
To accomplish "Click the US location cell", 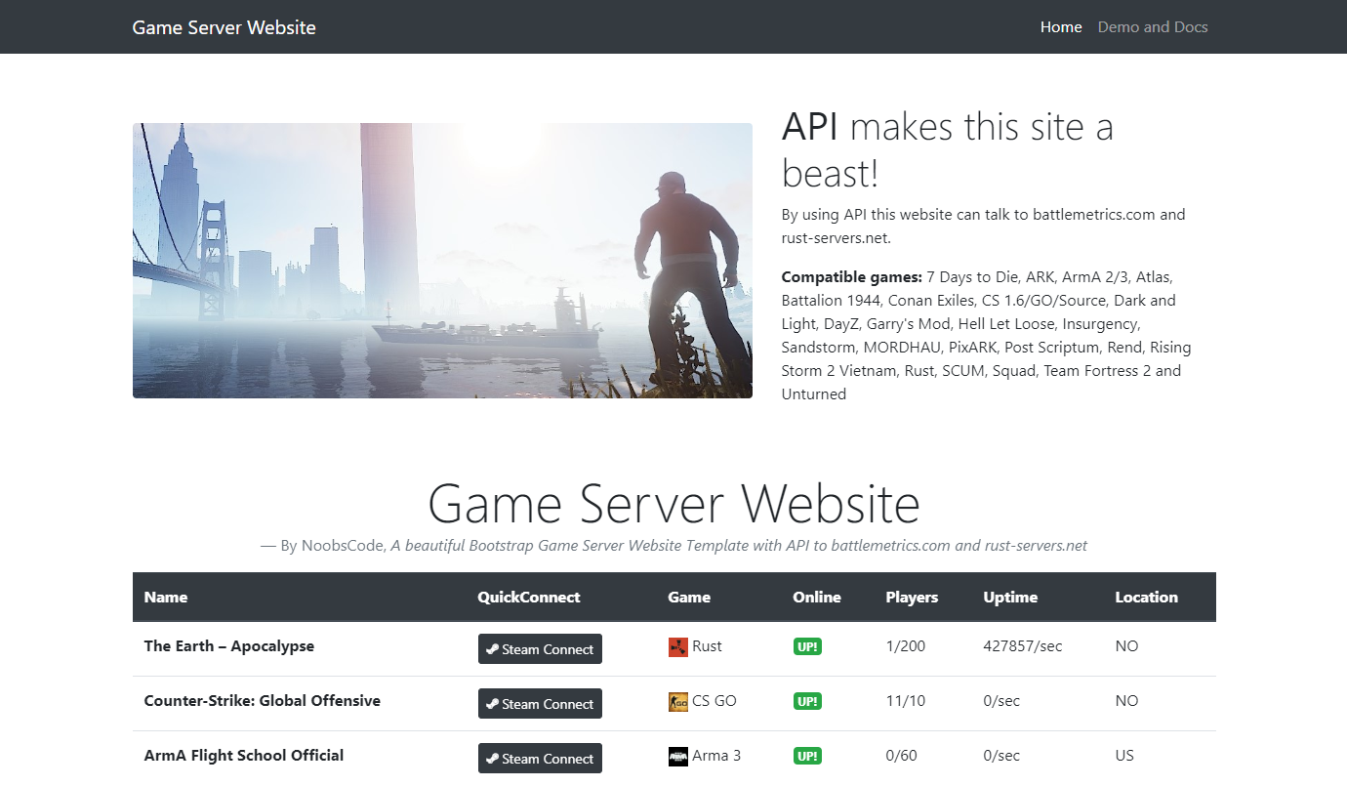I will point(1126,756).
